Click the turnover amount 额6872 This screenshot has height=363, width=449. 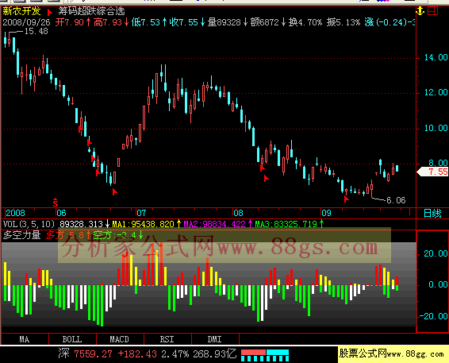click(265, 22)
